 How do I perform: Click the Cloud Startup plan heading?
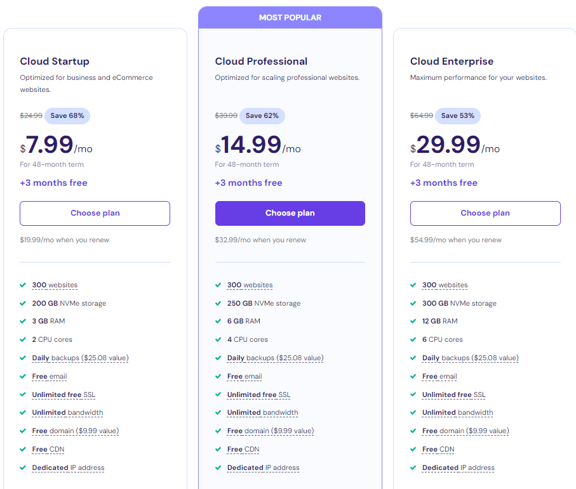tap(55, 62)
